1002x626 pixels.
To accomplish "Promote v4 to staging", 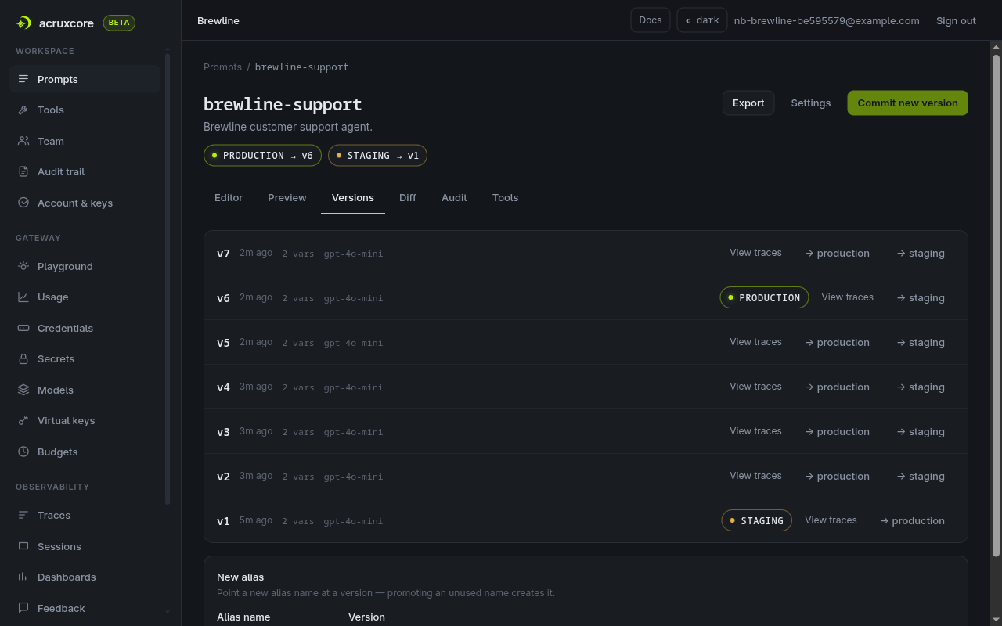I will pos(921,387).
